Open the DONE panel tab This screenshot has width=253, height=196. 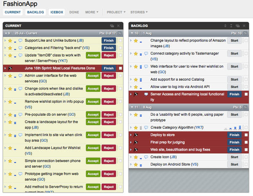tap(74, 12)
